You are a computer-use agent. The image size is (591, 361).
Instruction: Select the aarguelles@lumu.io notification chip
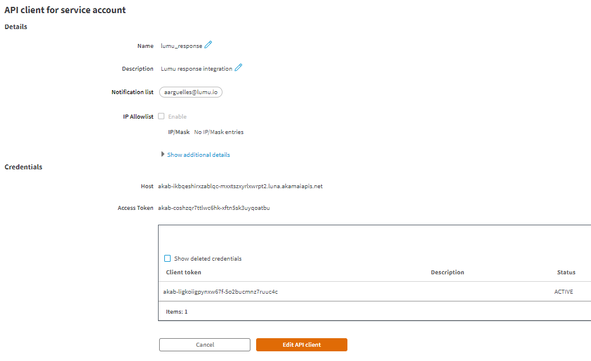191,92
